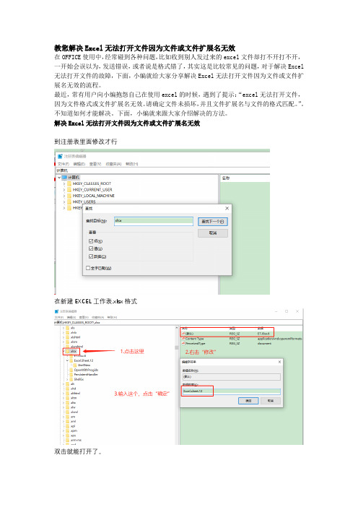
Task: Select the PersistentHandler subkey
Action: [86, 374]
